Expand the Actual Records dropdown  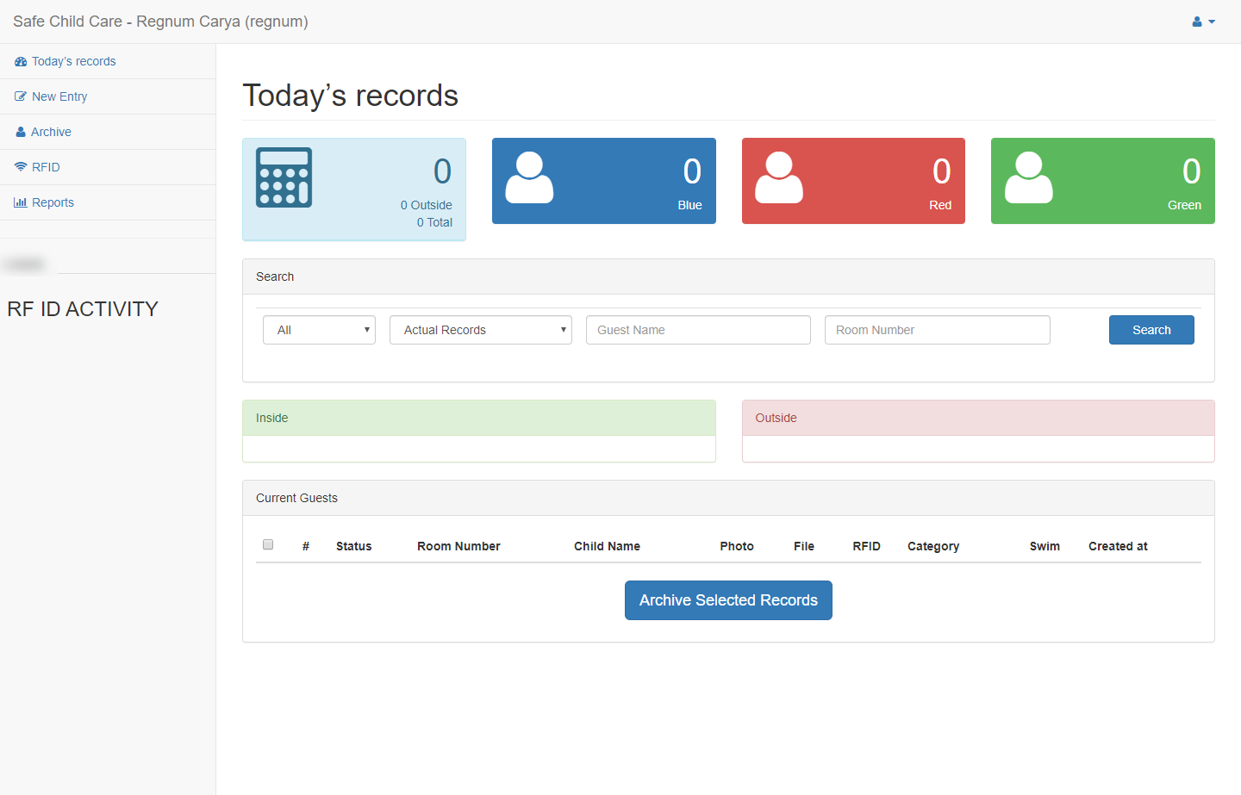[480, 330]
